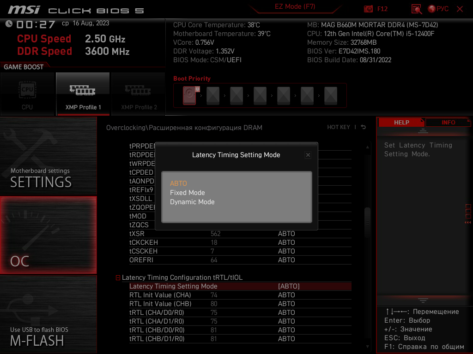Click the settings list scrollbar thumb

(x=367, y=223)
